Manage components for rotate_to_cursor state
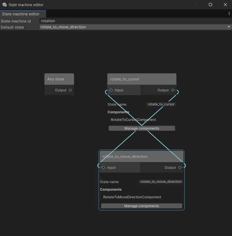The width and height of the screenshot is (232, 236). (x=142, y=128)
